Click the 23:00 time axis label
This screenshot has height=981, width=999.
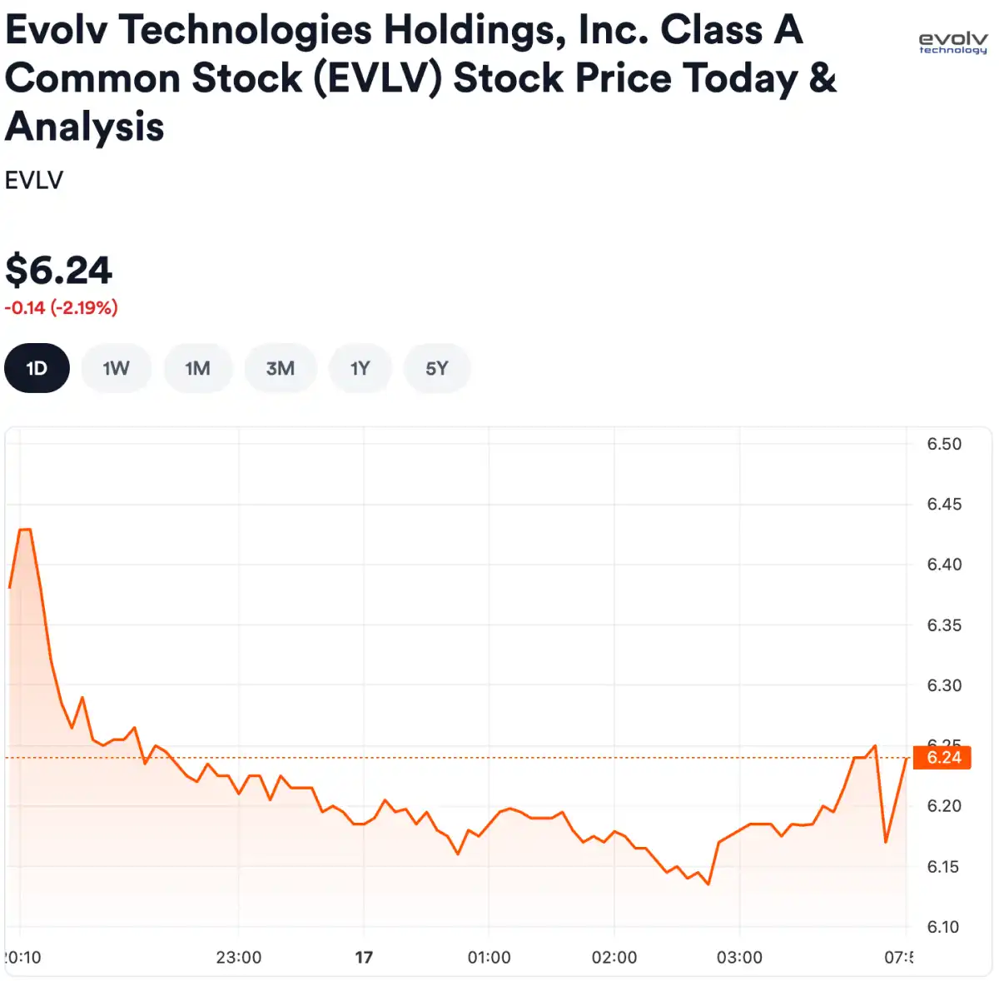coord(239,957)
